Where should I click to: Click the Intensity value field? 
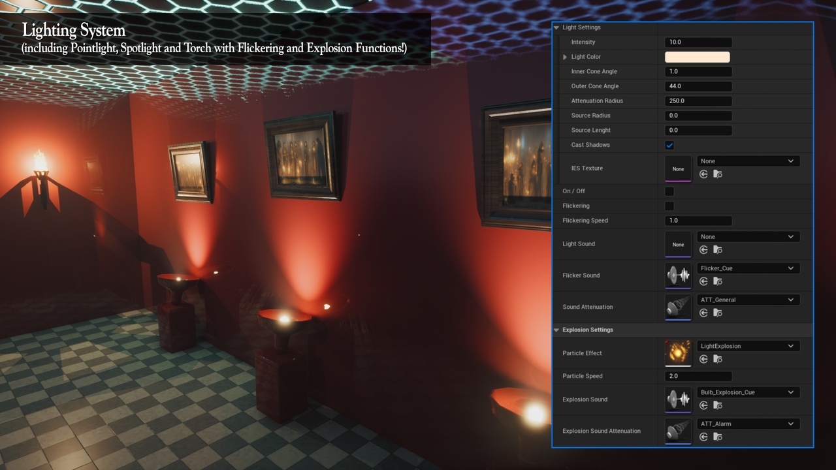click(698, 42)
